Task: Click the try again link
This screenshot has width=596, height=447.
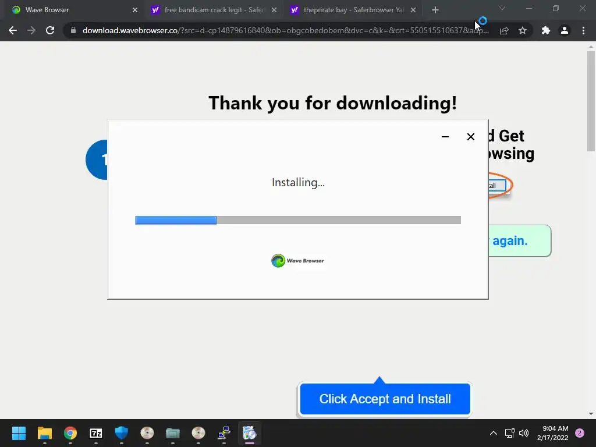Action: click(509, 240)
